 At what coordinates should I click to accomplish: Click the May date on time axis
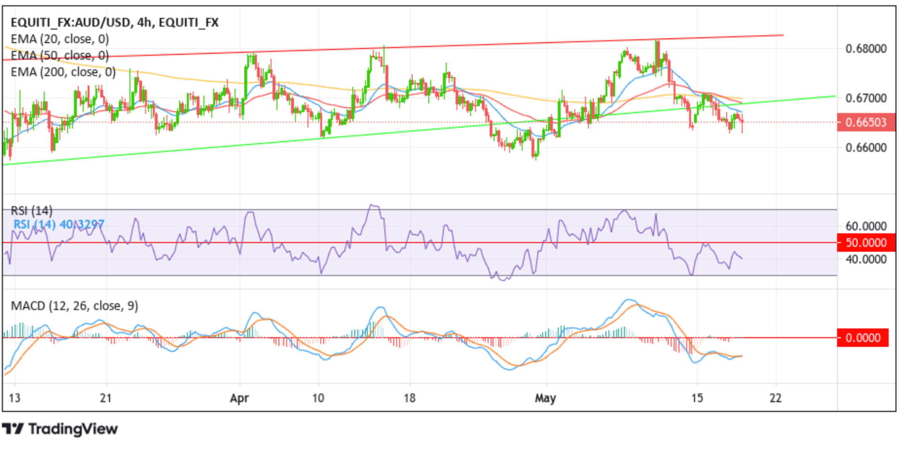click(x=546, y=398)
